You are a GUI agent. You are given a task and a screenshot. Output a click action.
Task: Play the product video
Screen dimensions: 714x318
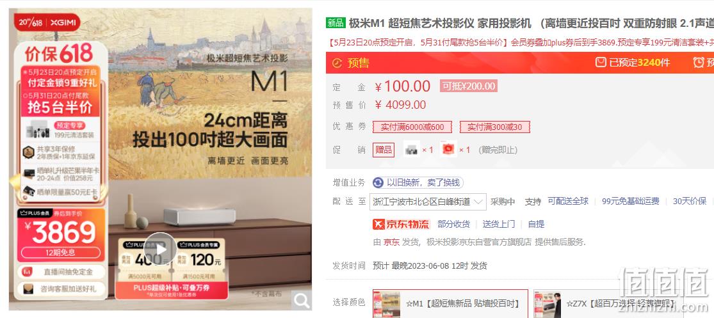coord(160,249)
